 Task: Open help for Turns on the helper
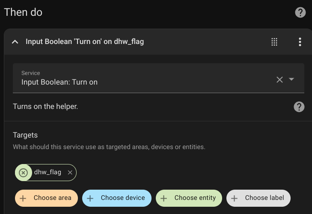[299, 107]
